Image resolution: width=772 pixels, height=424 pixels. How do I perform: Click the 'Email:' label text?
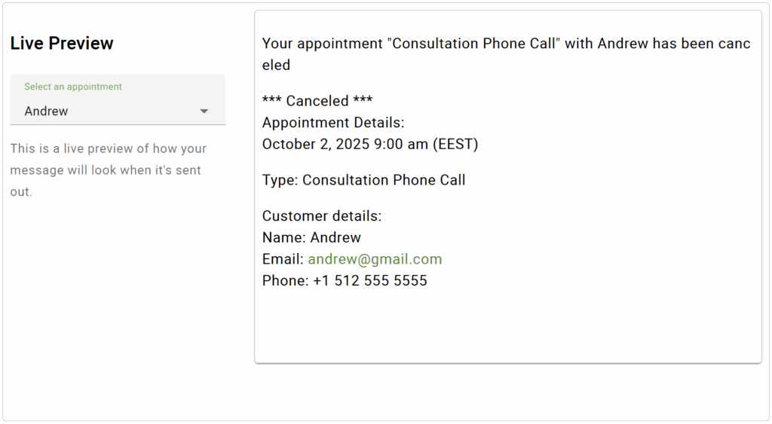point(283,259)
